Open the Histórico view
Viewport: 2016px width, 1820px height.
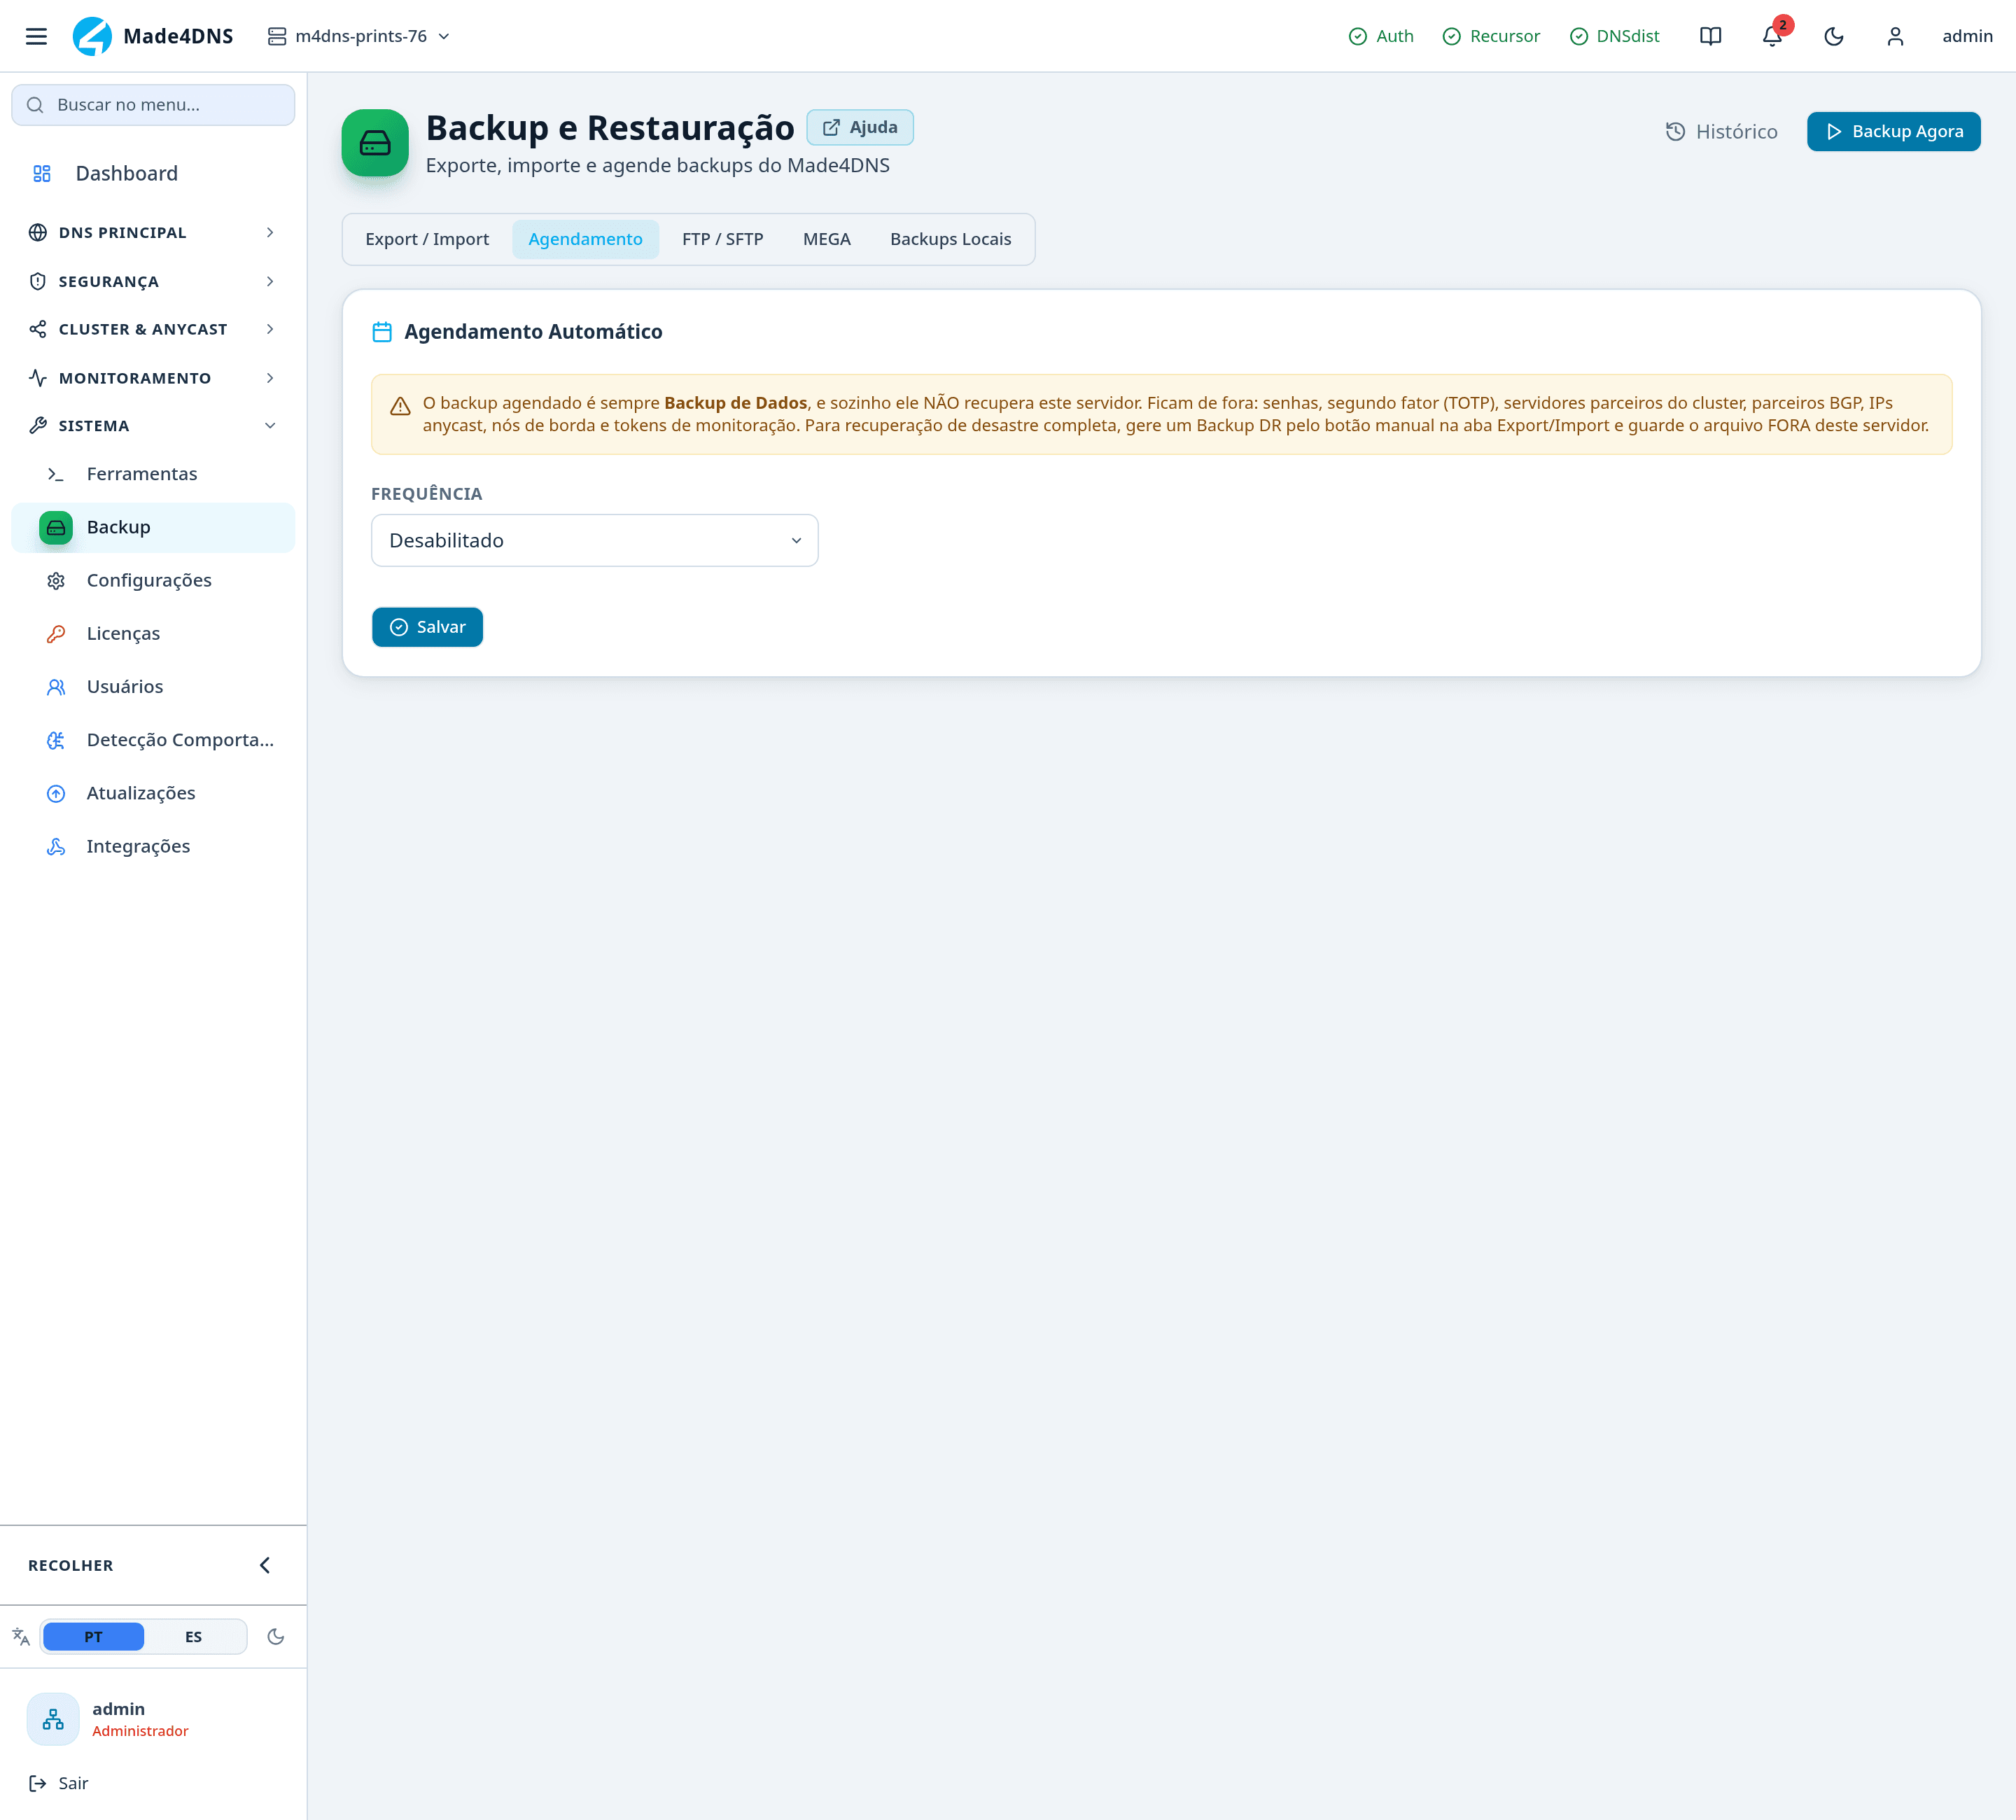pos(1721,131)
